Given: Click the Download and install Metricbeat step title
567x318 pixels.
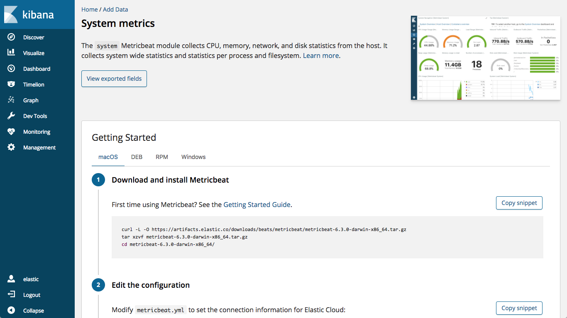Looking at the screenshot, I should 170,180.
